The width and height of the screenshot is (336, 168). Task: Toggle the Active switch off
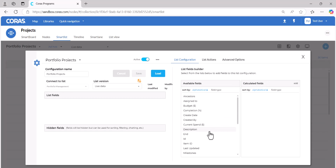(x=145, y=59)
